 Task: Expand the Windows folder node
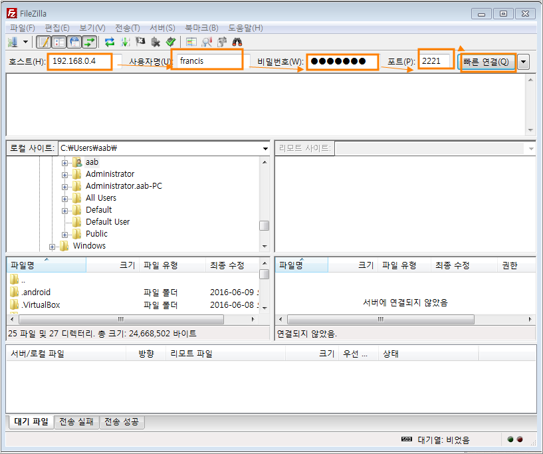pyautogui.click(x=52, y=247)
